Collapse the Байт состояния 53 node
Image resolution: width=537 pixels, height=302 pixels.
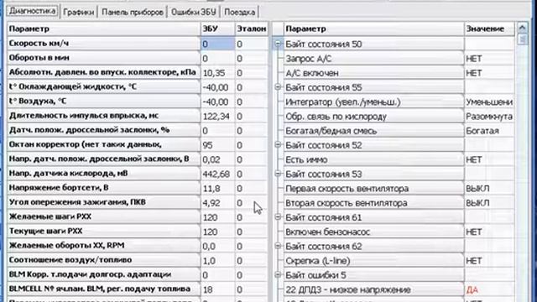278,174
